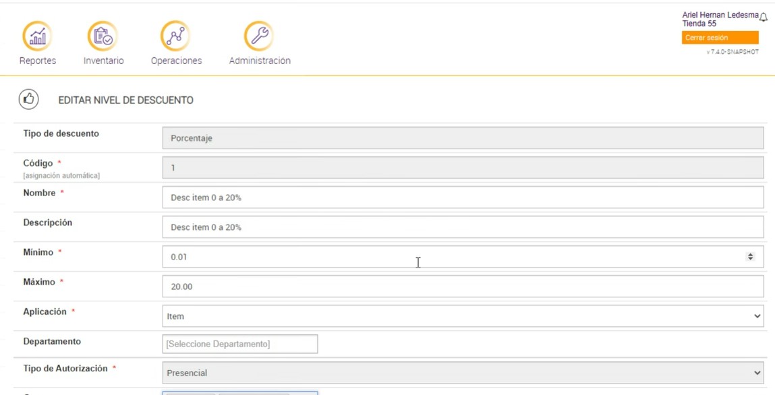This screenshot has width=775, height=395.
Task: Click the Administración text label
Action: tap(260, 61)
